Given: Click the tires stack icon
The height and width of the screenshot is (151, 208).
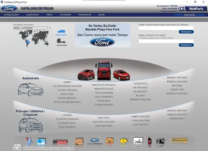Looking at the screenshot, I should click(x=161, y=141).
